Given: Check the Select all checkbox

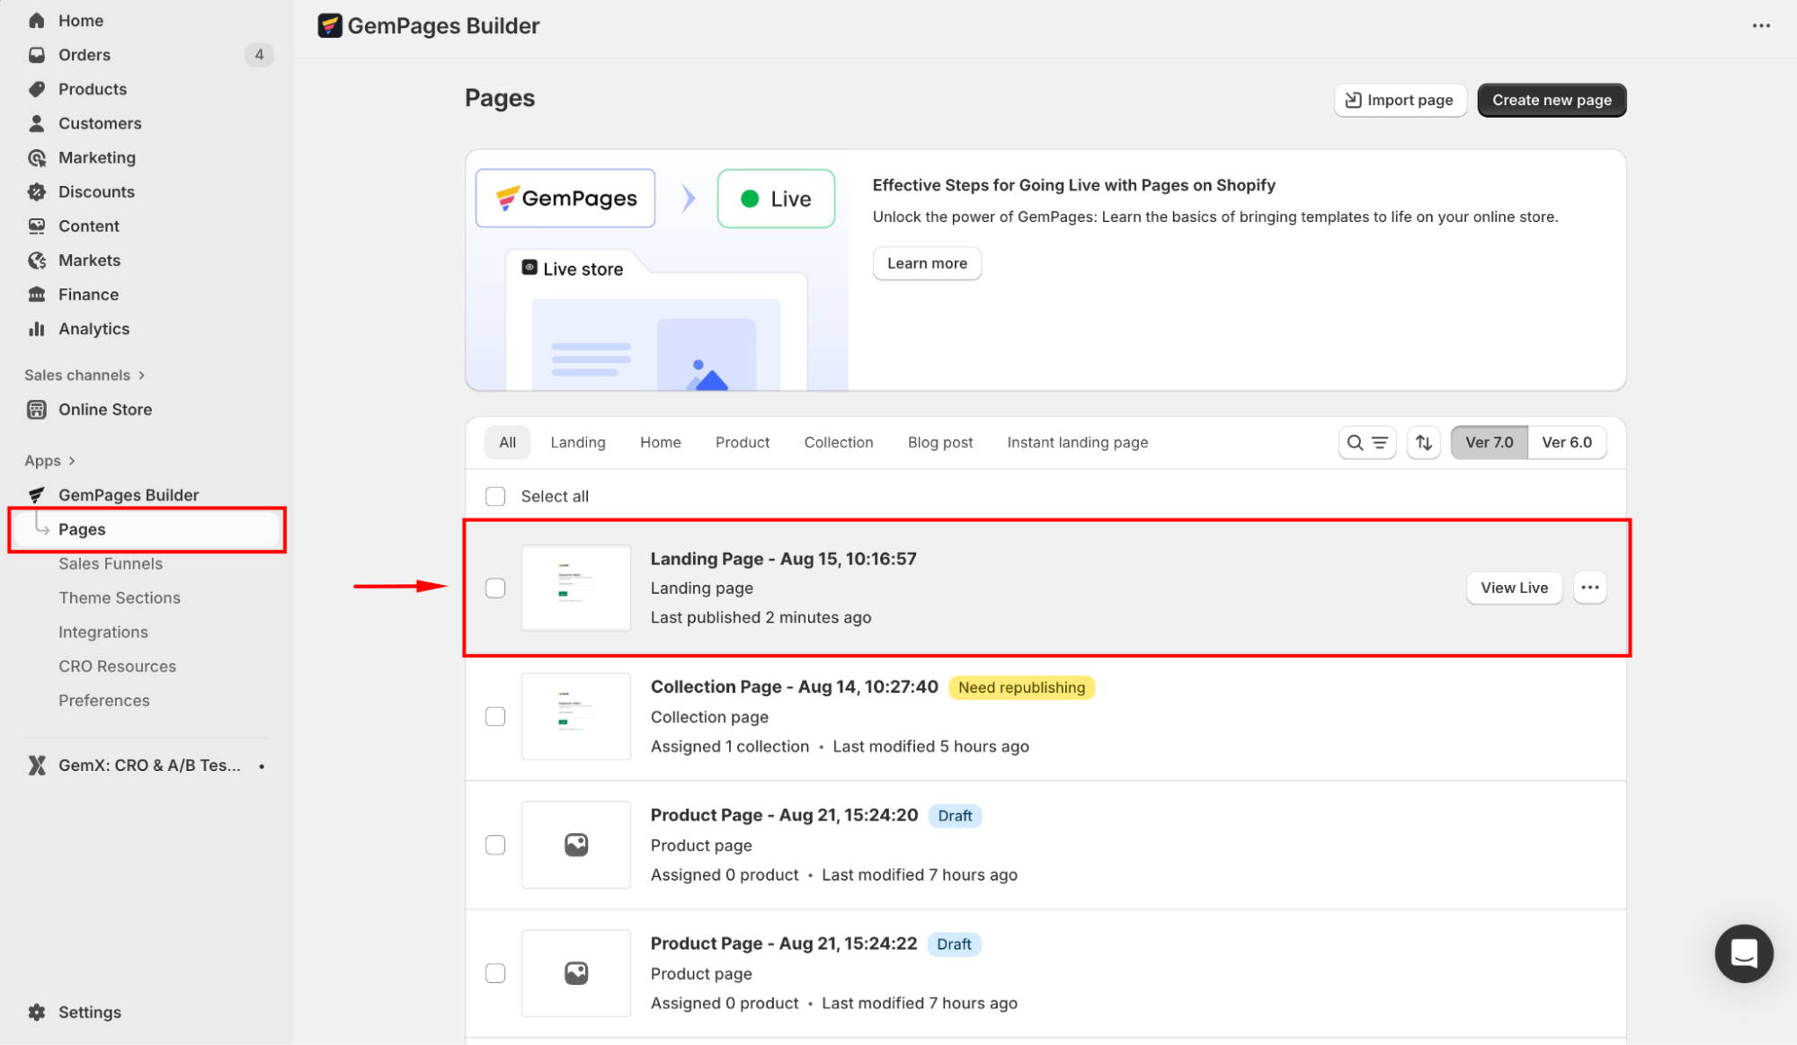Looking at the screenshot, I should (495, 496).
